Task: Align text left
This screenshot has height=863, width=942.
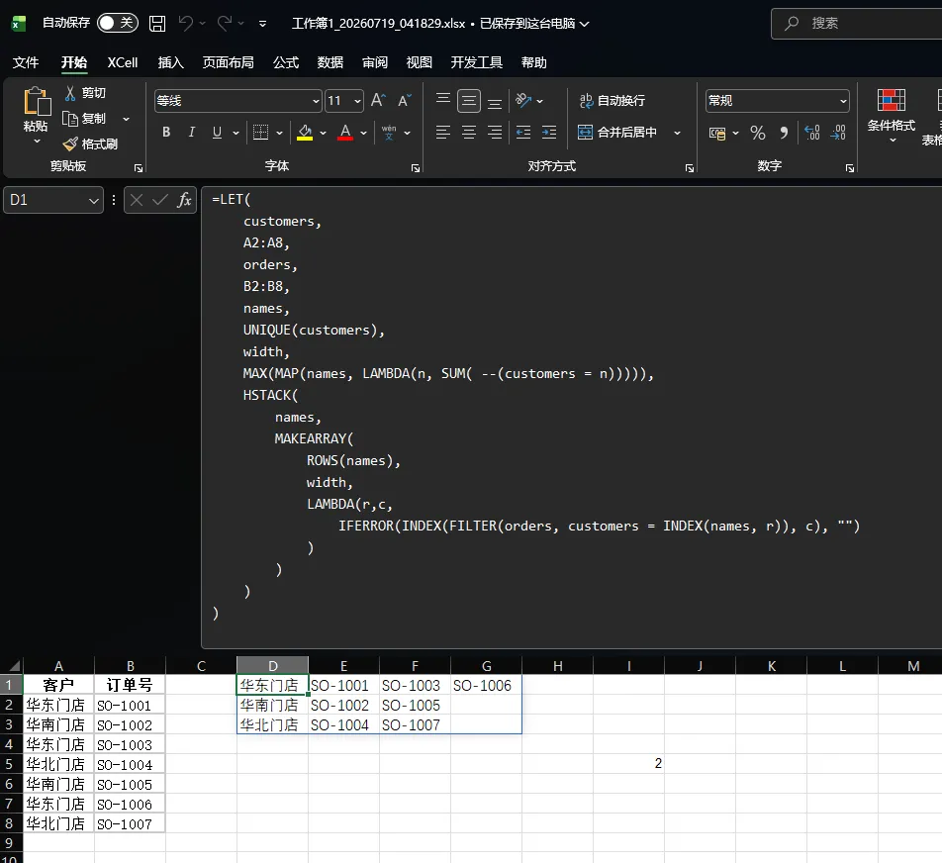Action: (442, 133)
